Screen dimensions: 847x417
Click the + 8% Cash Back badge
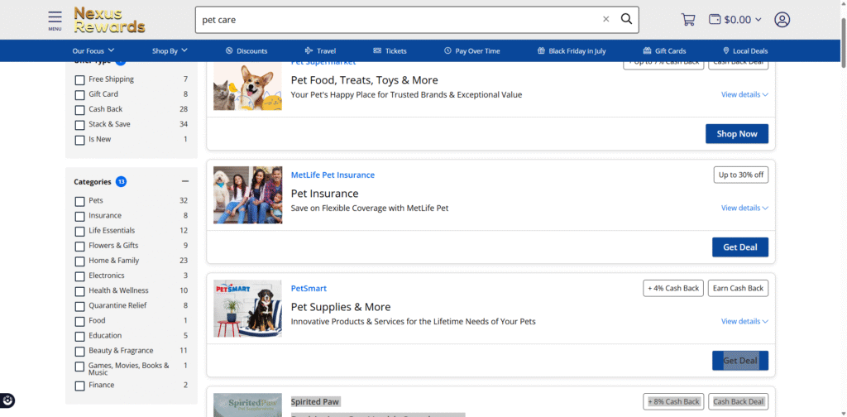[673, 402]
